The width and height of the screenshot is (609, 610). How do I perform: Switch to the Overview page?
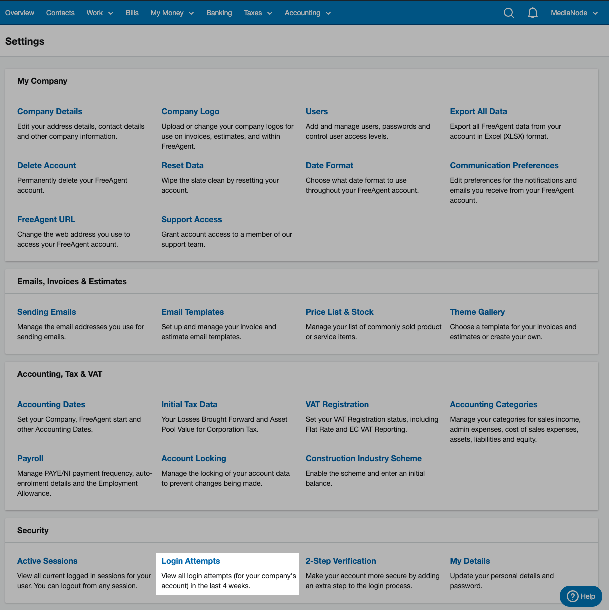pos(19,13)
